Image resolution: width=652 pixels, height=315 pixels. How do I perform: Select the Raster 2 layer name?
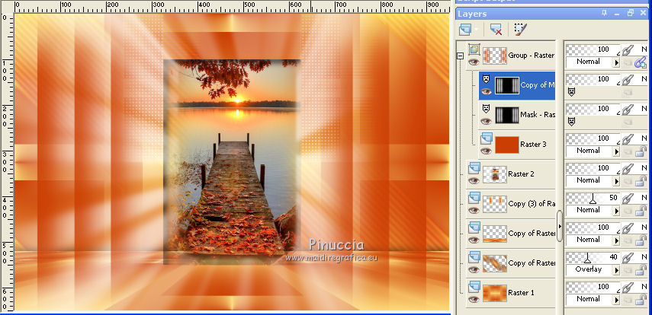(x=521, y=174)
